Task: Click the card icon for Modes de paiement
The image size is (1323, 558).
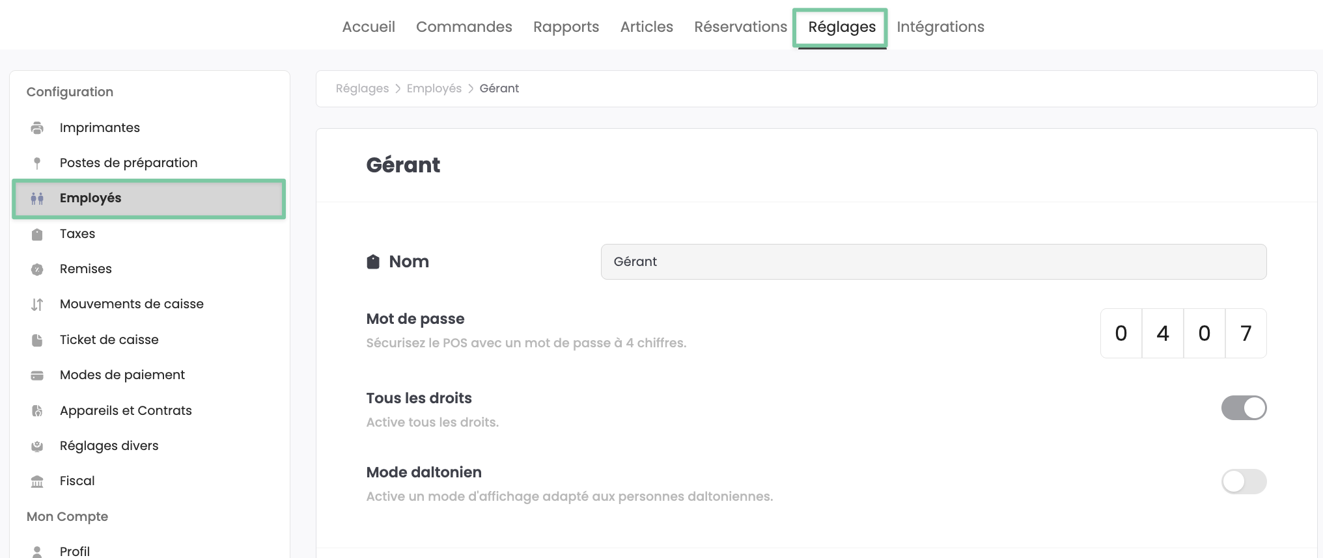Action: click(x=37, y=375)
